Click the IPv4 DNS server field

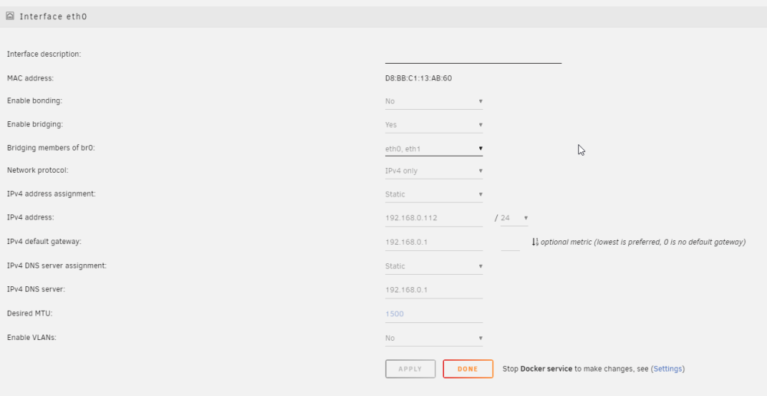(434, 290)
